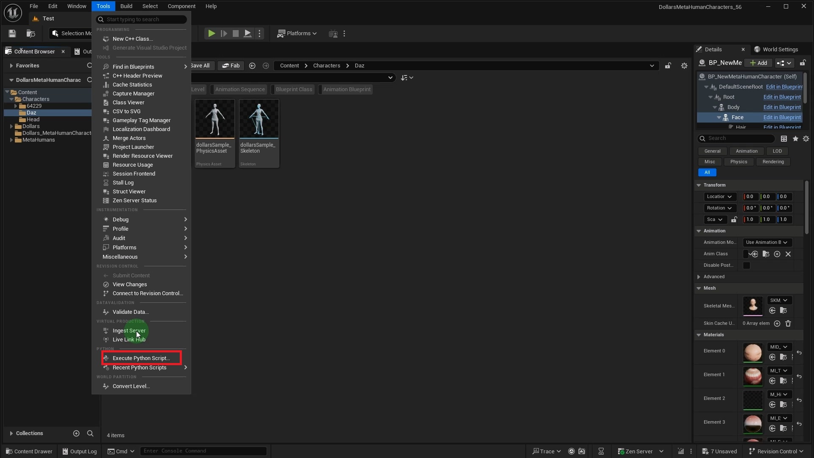
Task: Expand the Dollars folder in tree
Action: point(11,126)
